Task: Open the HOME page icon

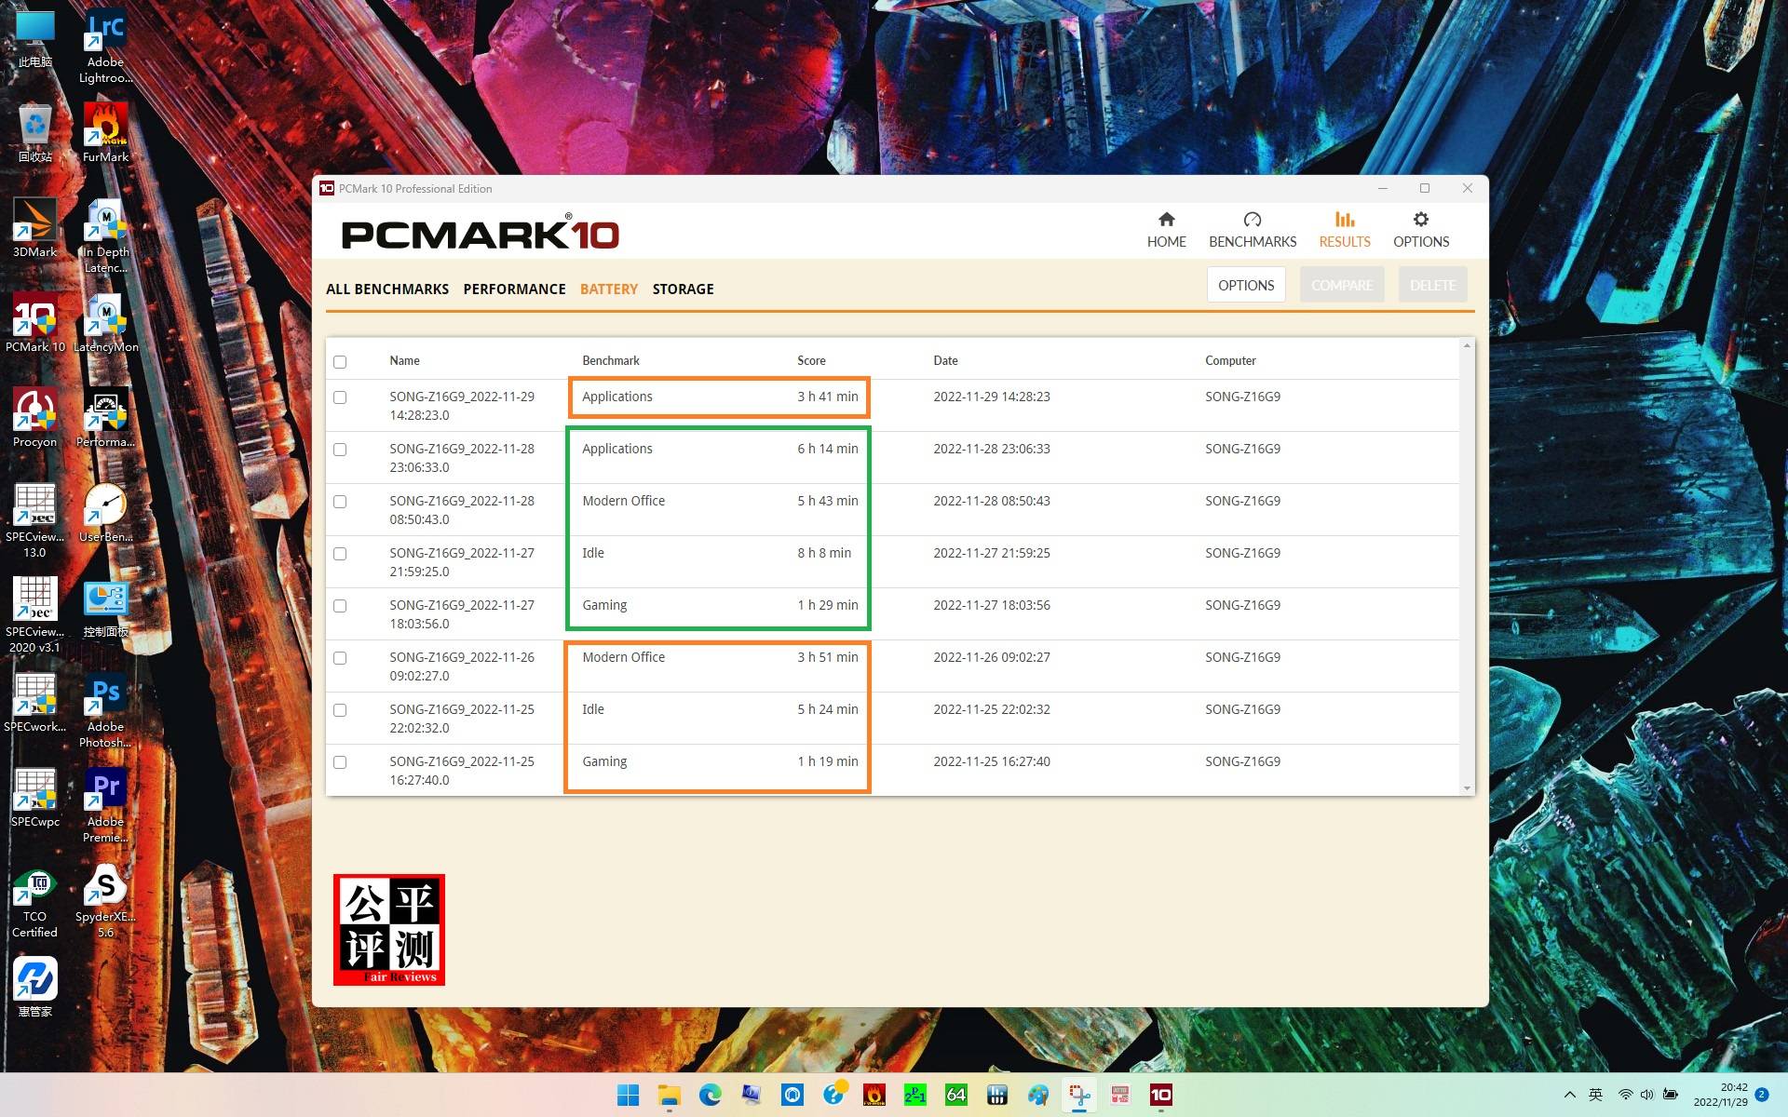Action: [x=1166, y=220]
